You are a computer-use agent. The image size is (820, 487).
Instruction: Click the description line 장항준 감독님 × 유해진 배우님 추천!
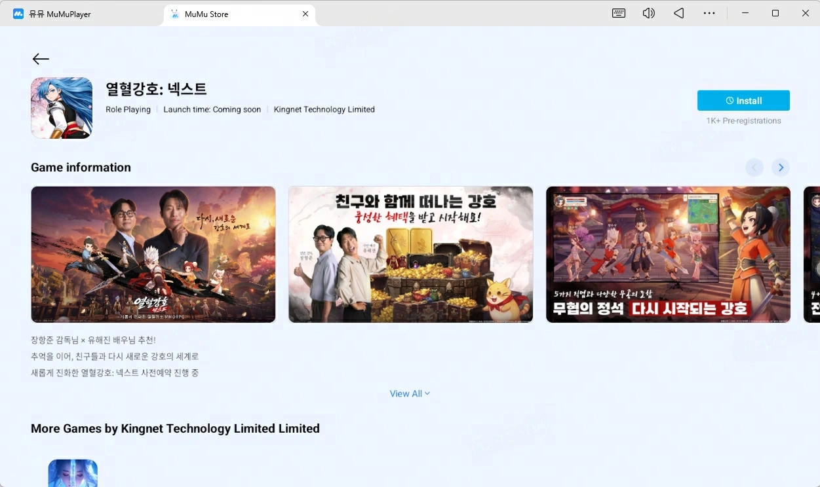click(93, 340)
